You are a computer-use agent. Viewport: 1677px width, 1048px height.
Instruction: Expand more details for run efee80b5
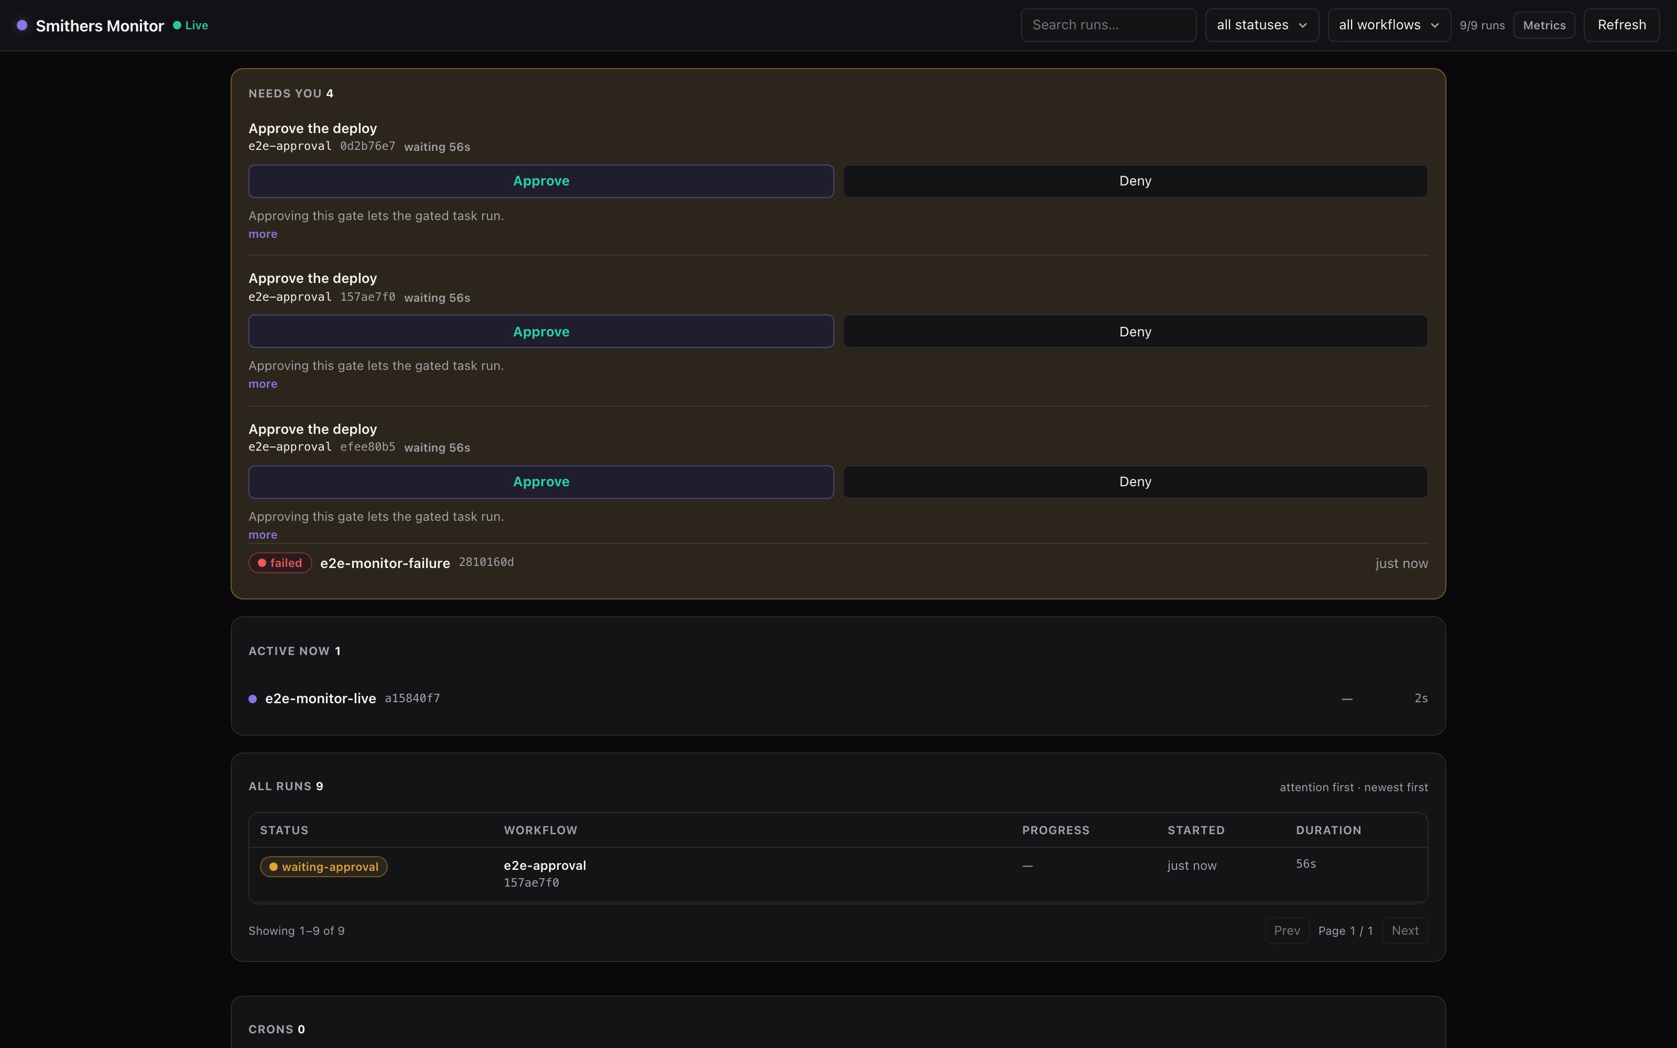(x=263, y=535)
